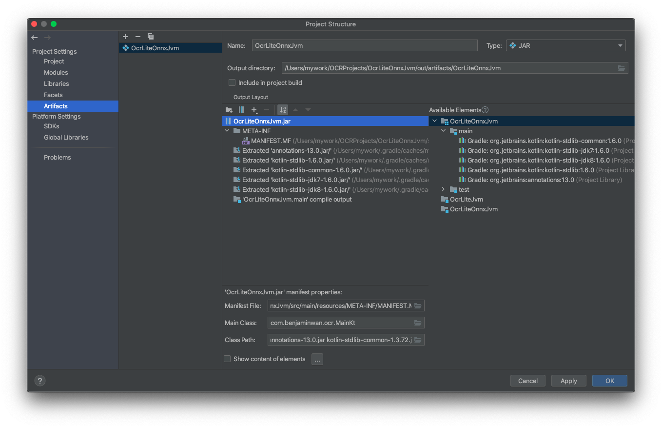
Task: Collapse OcrLiteOnnxJvm in Available Elements
Action: pos(434,121)
